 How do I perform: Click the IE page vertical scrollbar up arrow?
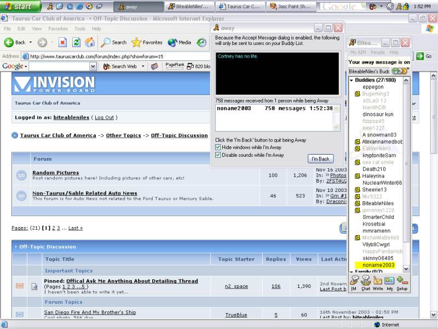pyautogui.click(x=433, y=76)
